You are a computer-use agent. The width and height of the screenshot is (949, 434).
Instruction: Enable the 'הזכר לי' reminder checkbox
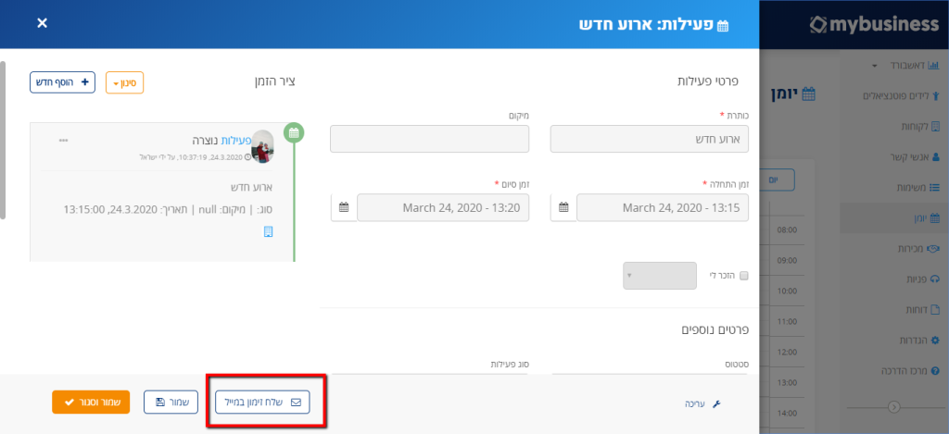point(744,276)
